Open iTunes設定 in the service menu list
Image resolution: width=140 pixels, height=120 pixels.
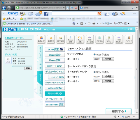click(x=55, y=55)
